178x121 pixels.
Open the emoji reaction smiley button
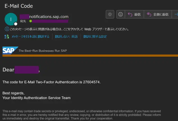[120, 14]
